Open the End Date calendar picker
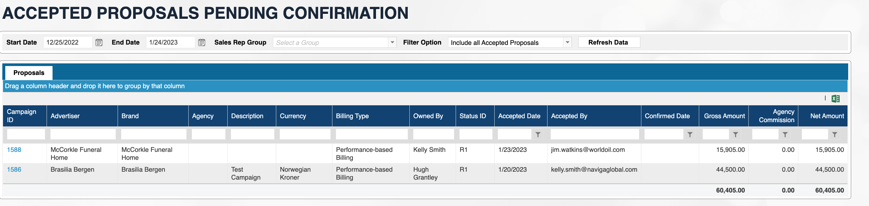The width and height of the screenshot is (869, 206). click(x=202, y=43)
